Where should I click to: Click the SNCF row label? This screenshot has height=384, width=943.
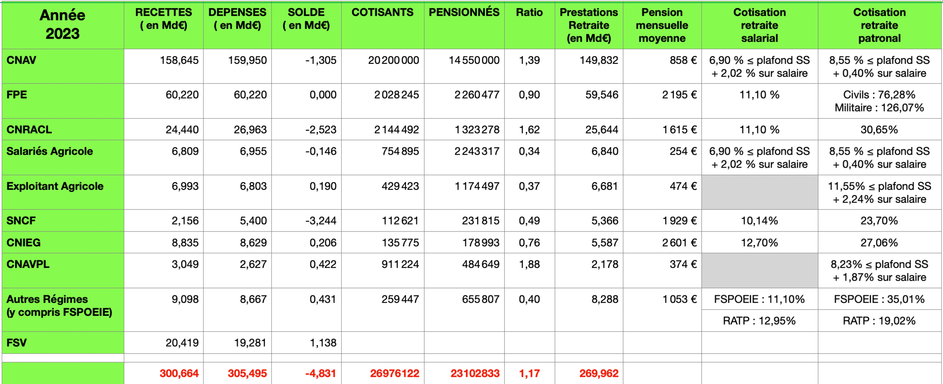point(21,221)
